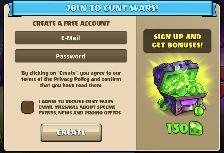Viewport: 224px width, 153px height.
Task: Click the "By clicking on Create" terms line
Action: pos(71,73)
